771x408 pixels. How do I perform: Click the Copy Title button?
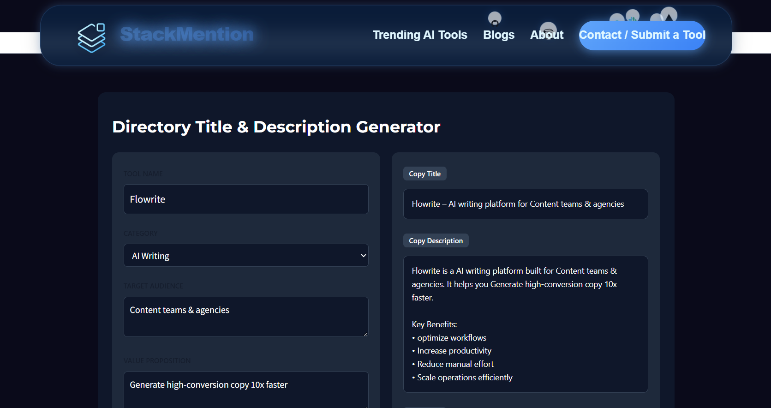coord(425,174)
